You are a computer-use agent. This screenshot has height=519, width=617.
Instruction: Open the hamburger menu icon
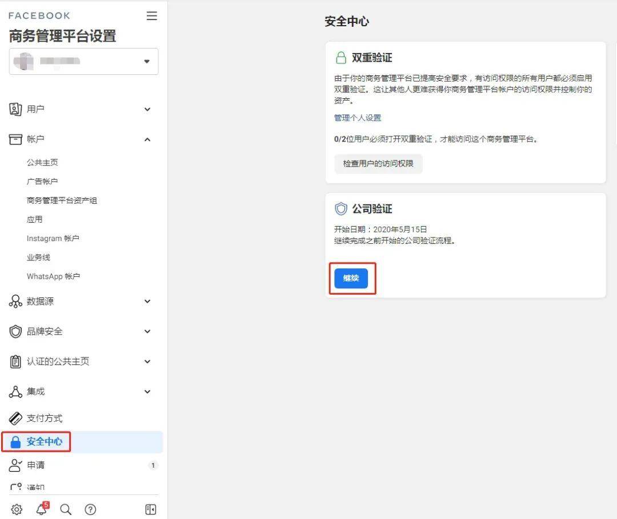(151, 16)
